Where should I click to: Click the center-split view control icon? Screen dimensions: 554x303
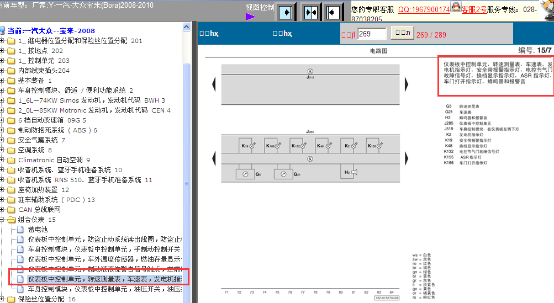[x=311, y=12]
